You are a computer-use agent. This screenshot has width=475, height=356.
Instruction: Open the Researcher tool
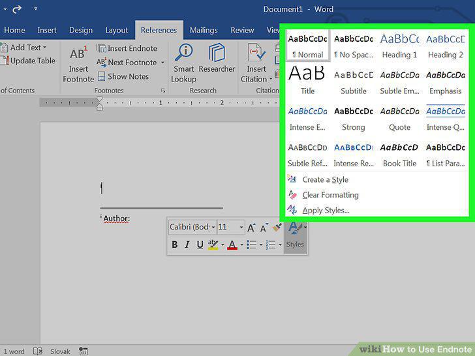(x=217, y=58)
